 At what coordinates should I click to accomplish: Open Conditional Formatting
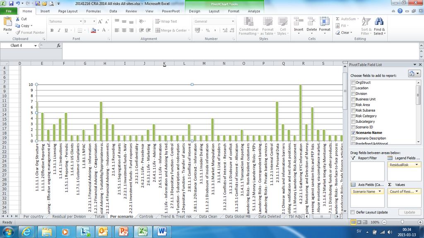[x=248, y=26]
